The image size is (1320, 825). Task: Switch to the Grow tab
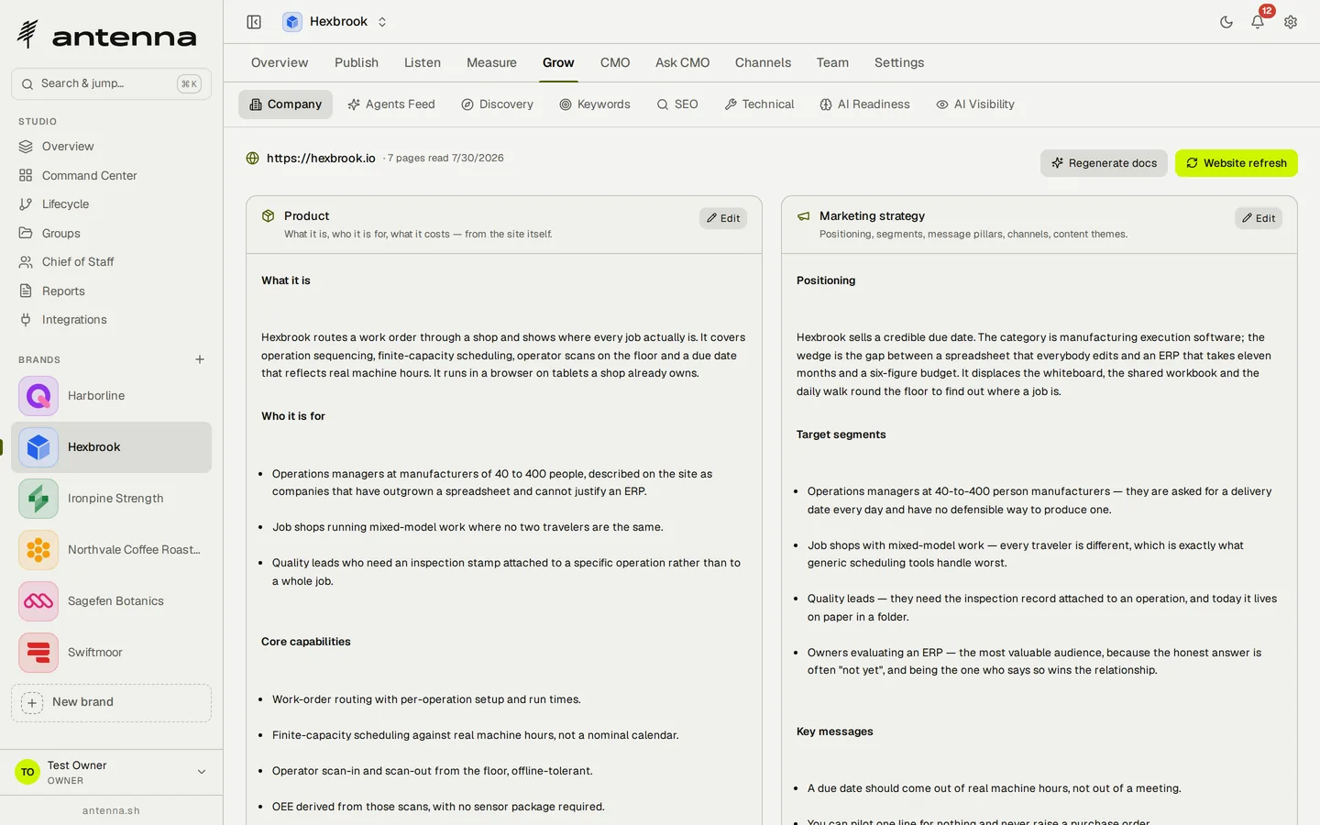click(558, 62)
